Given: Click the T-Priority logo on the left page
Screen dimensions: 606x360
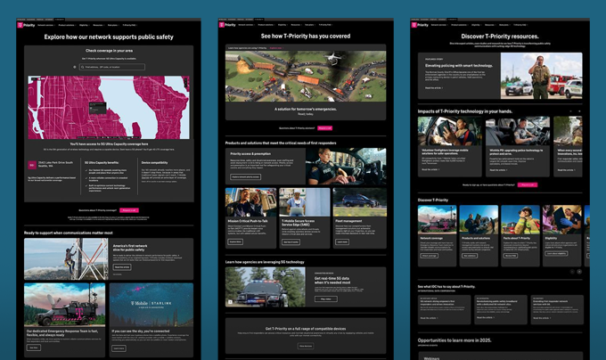Looking at the screenshot, I should coord(26,25).
